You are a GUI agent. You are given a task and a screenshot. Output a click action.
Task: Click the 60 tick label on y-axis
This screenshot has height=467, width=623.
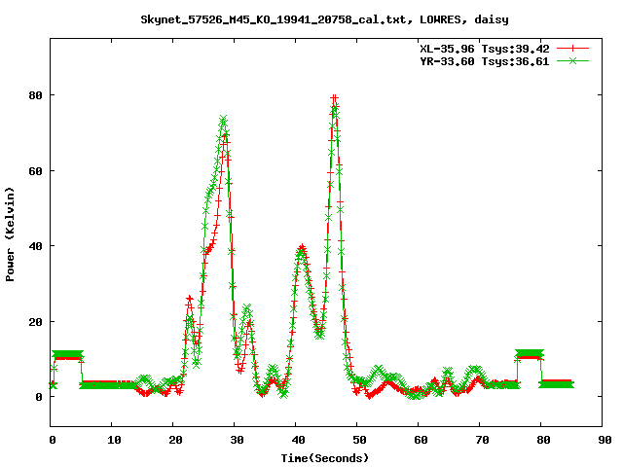pyautogui.click(x=33, y=171)
